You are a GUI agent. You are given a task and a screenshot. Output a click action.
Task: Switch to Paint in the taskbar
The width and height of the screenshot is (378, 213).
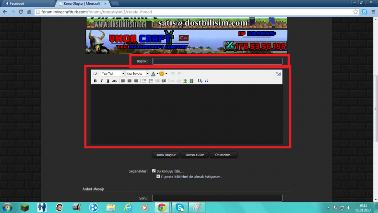197,207
